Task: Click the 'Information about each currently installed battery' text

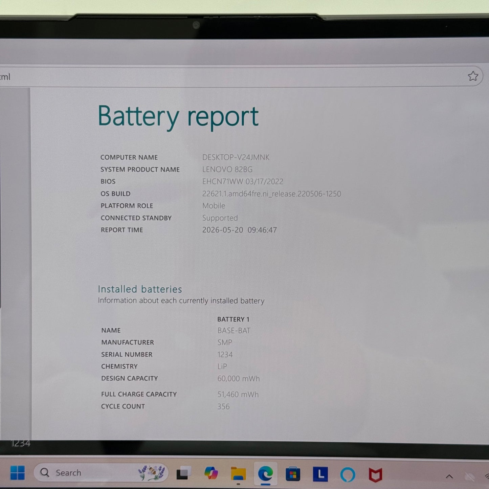Action: click(181, 301)
